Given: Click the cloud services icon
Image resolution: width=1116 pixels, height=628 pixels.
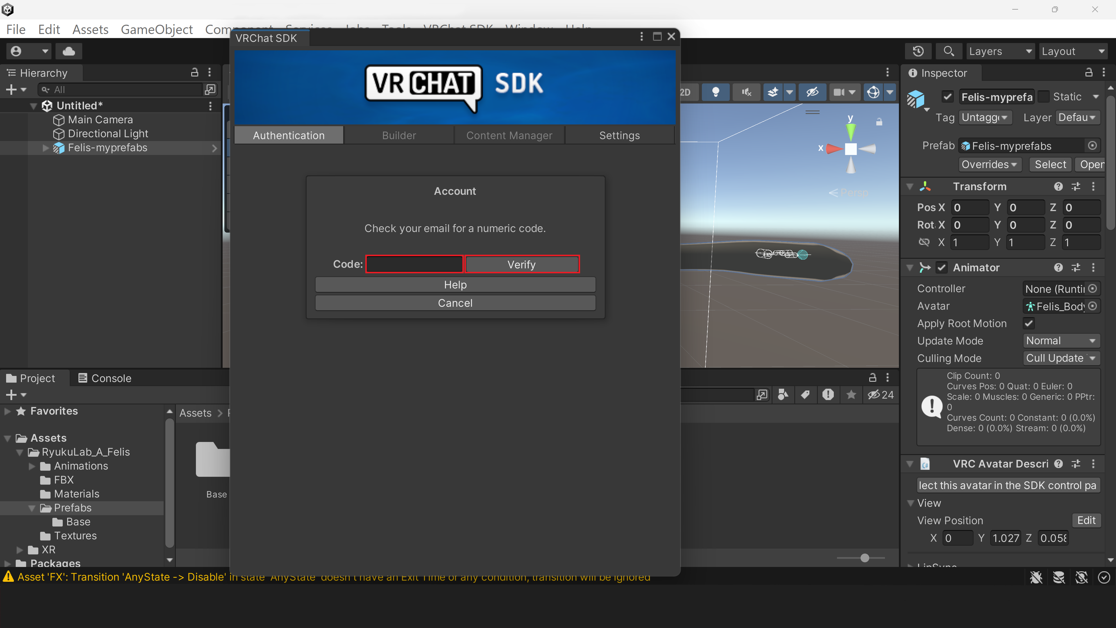Looking at the screenshot, I should click(x=69, y=51).
